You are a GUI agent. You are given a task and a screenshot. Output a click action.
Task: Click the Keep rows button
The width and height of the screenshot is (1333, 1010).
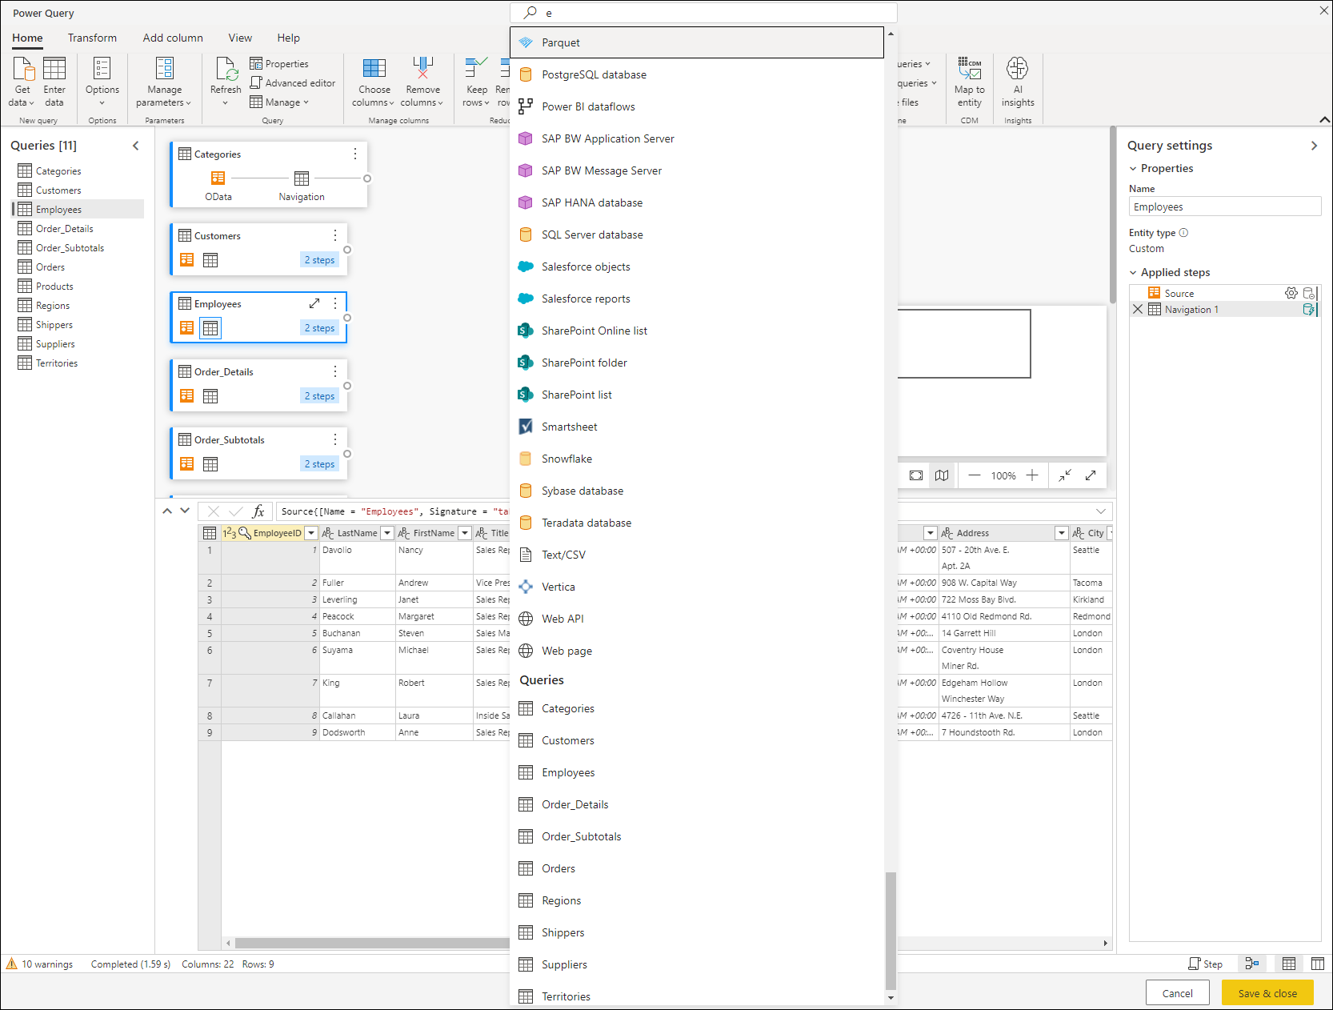coord(477,82)
